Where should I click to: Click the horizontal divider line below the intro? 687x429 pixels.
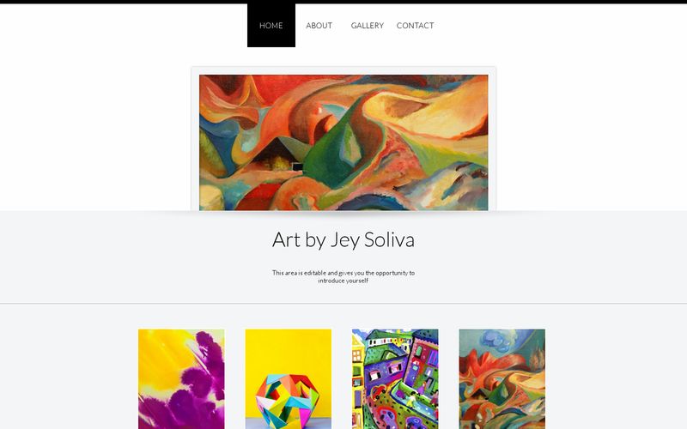[x=343, y=303]
